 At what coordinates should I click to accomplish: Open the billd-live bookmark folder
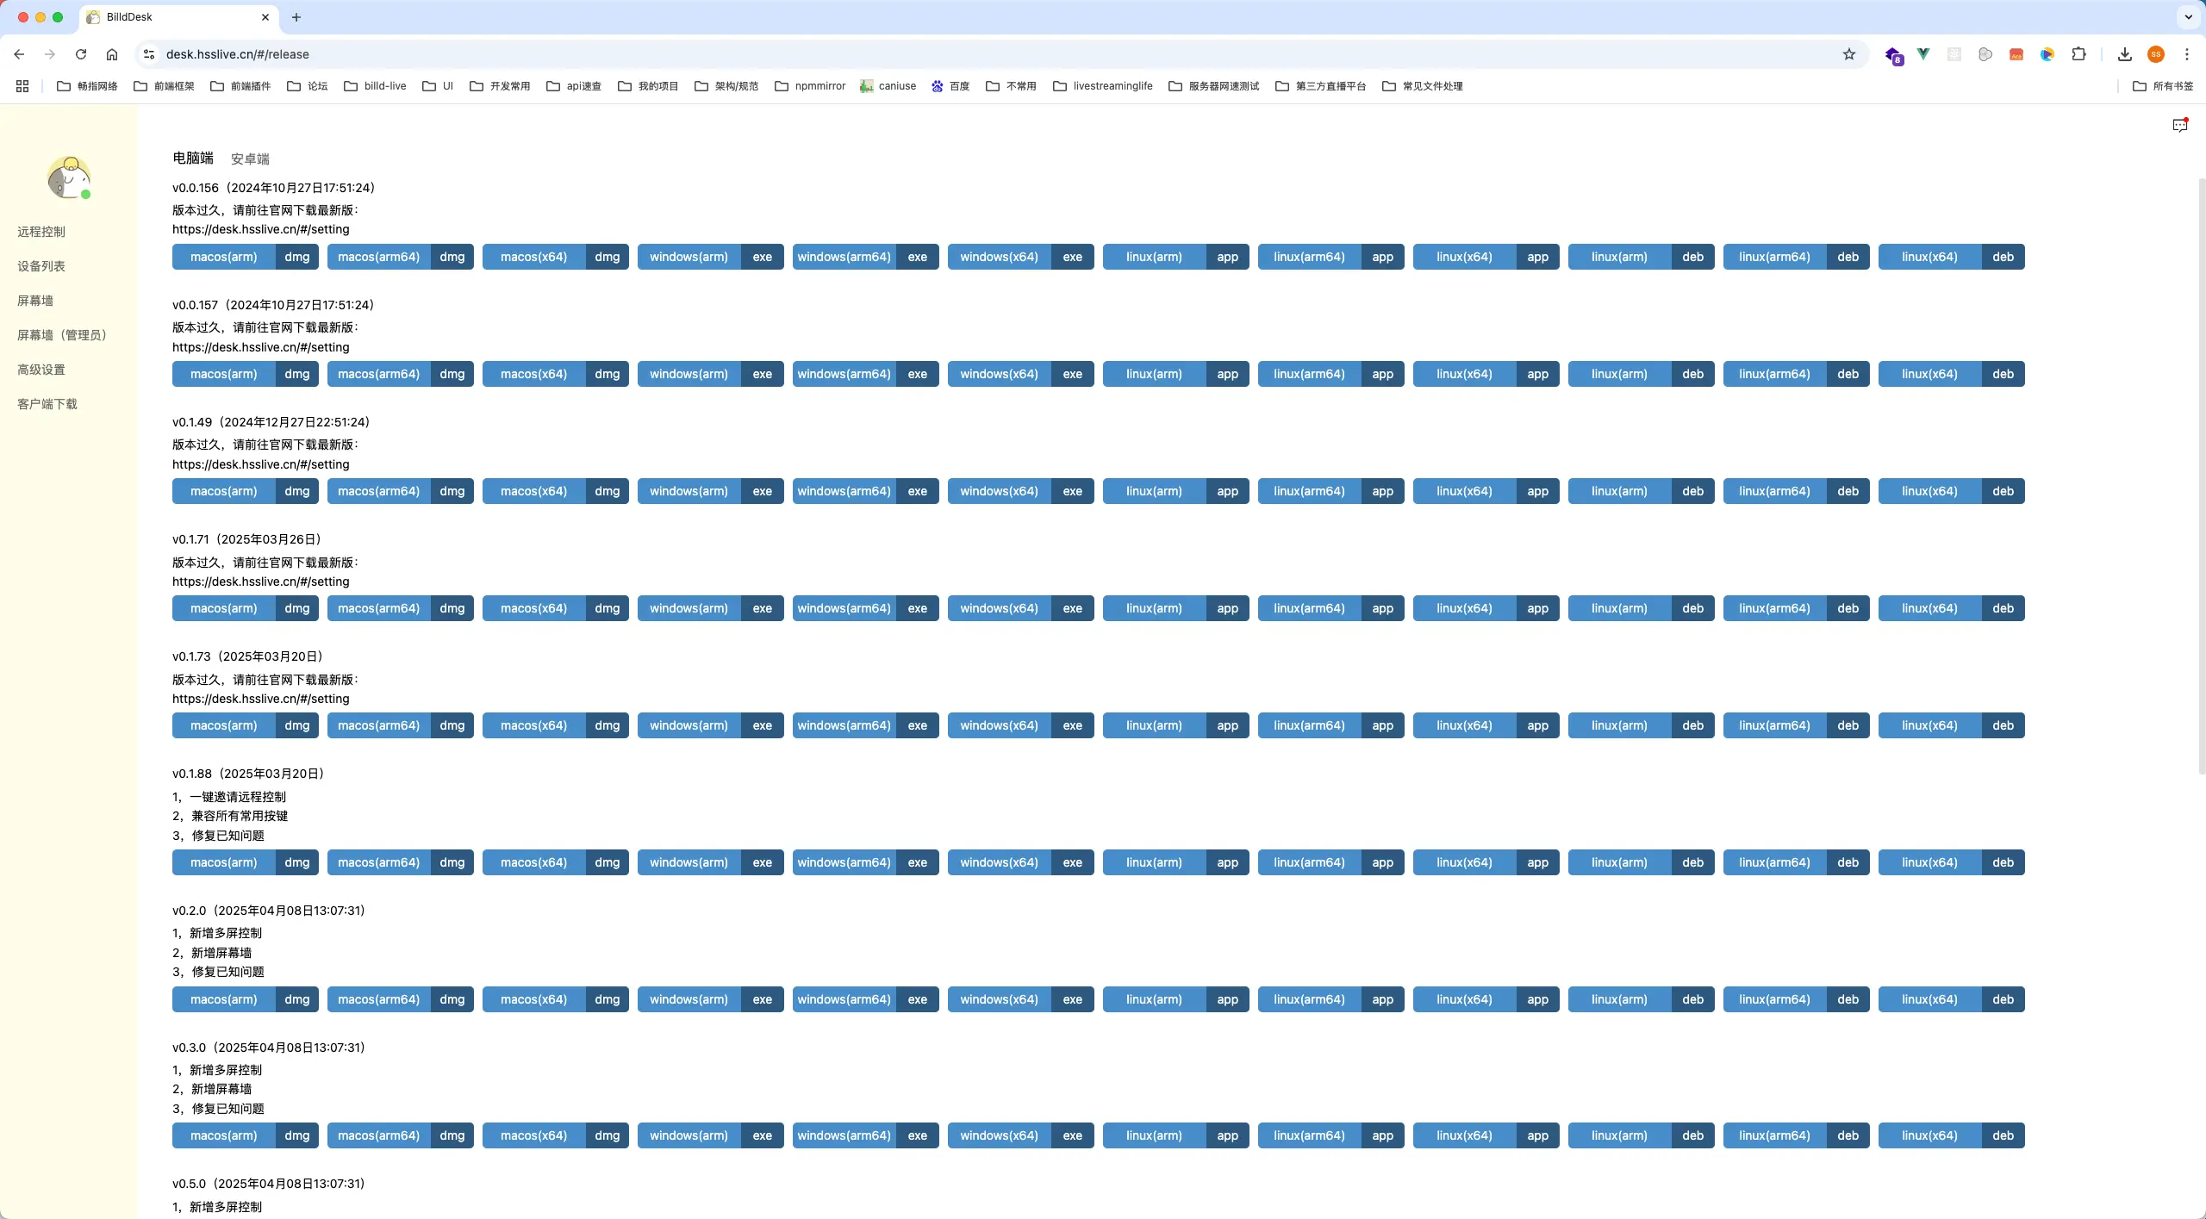tap(375, 86)
